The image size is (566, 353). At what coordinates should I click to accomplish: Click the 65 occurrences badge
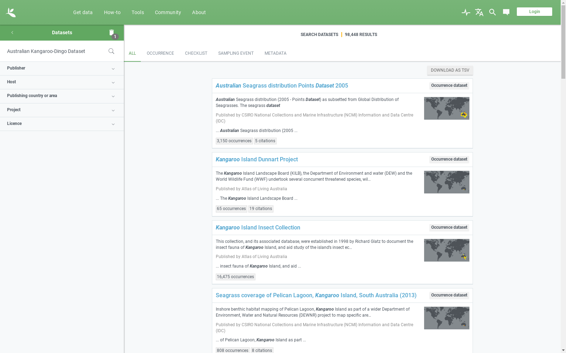pos(231,209)
